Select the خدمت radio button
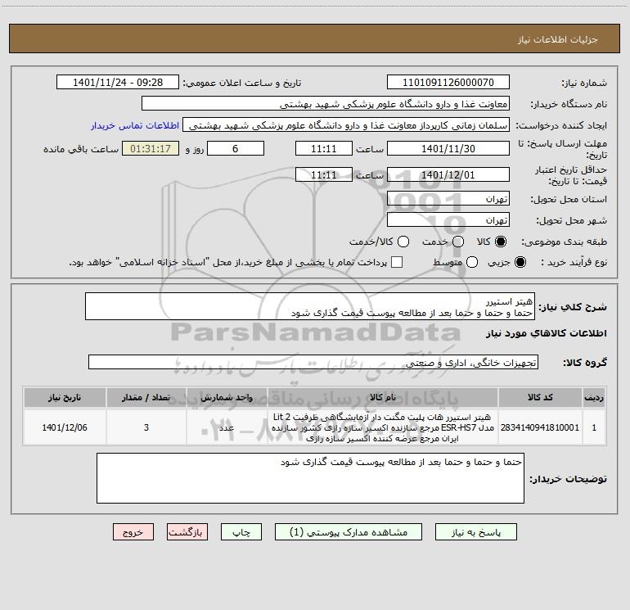The height and width of the screenshot is (610, 630). [458, 242]
